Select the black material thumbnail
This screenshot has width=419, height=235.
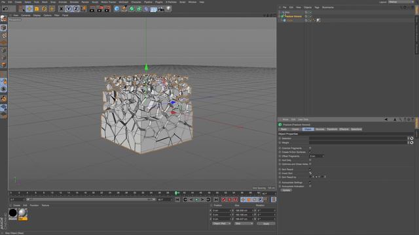pyautogui.click(x=13, y=213)
